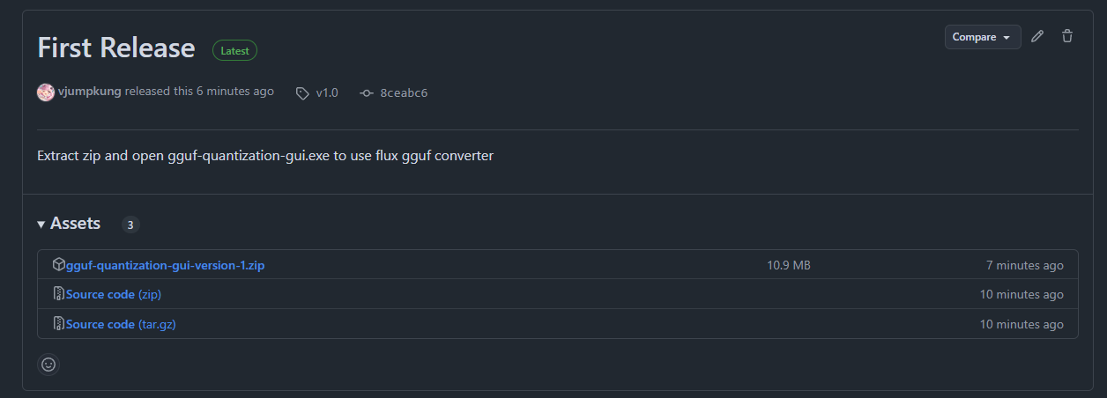Image resolution: width=1107 pixels, height=398 pixels.
Task: Click file icon beside Source code (tar.gz)
Action: 58,324
